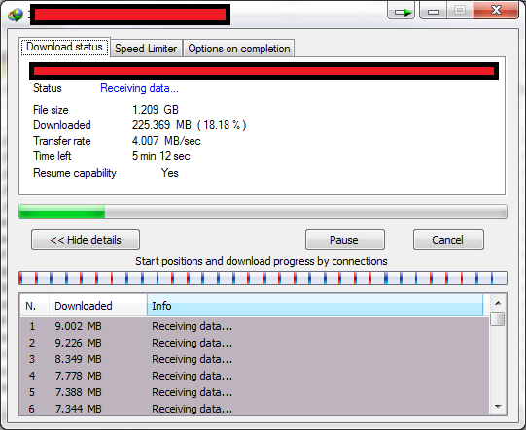Click the Info column header

coord(315,306)
